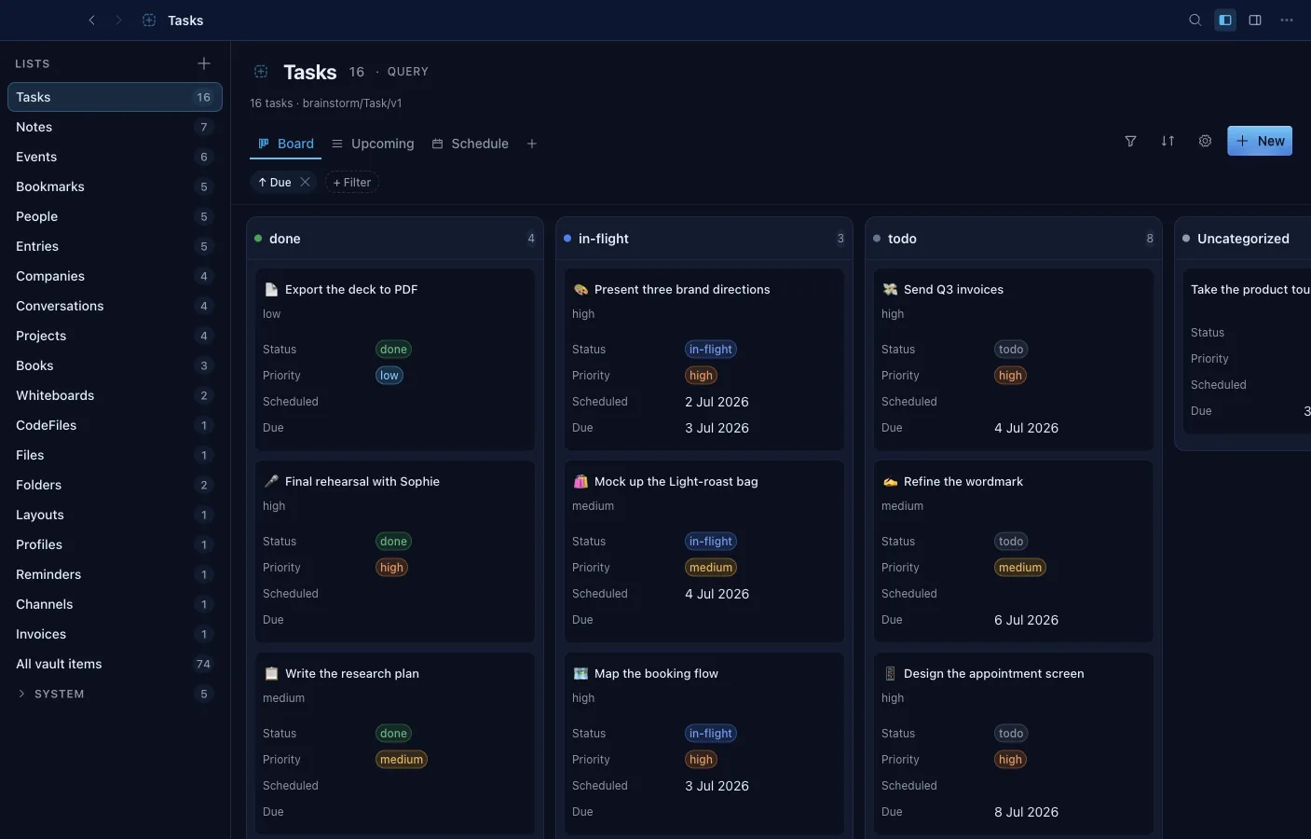Select Tasks in the lists sidebar

[x=115, y=97]
